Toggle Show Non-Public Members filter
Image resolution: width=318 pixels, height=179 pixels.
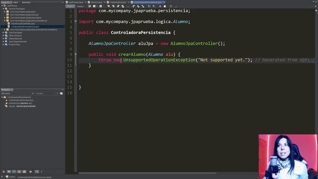pos(19,172)
